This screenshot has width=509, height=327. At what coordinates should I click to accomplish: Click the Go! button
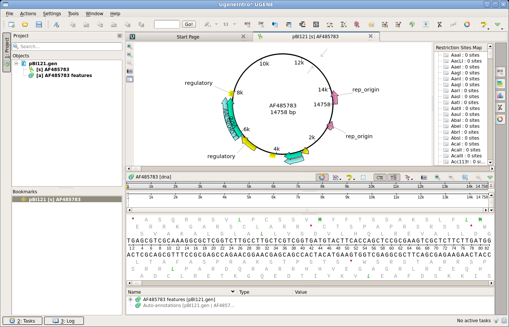coord(189,24)
